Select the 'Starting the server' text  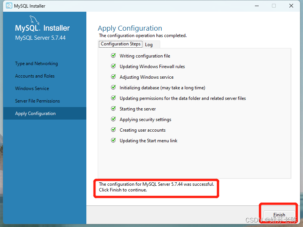(137, 109)
